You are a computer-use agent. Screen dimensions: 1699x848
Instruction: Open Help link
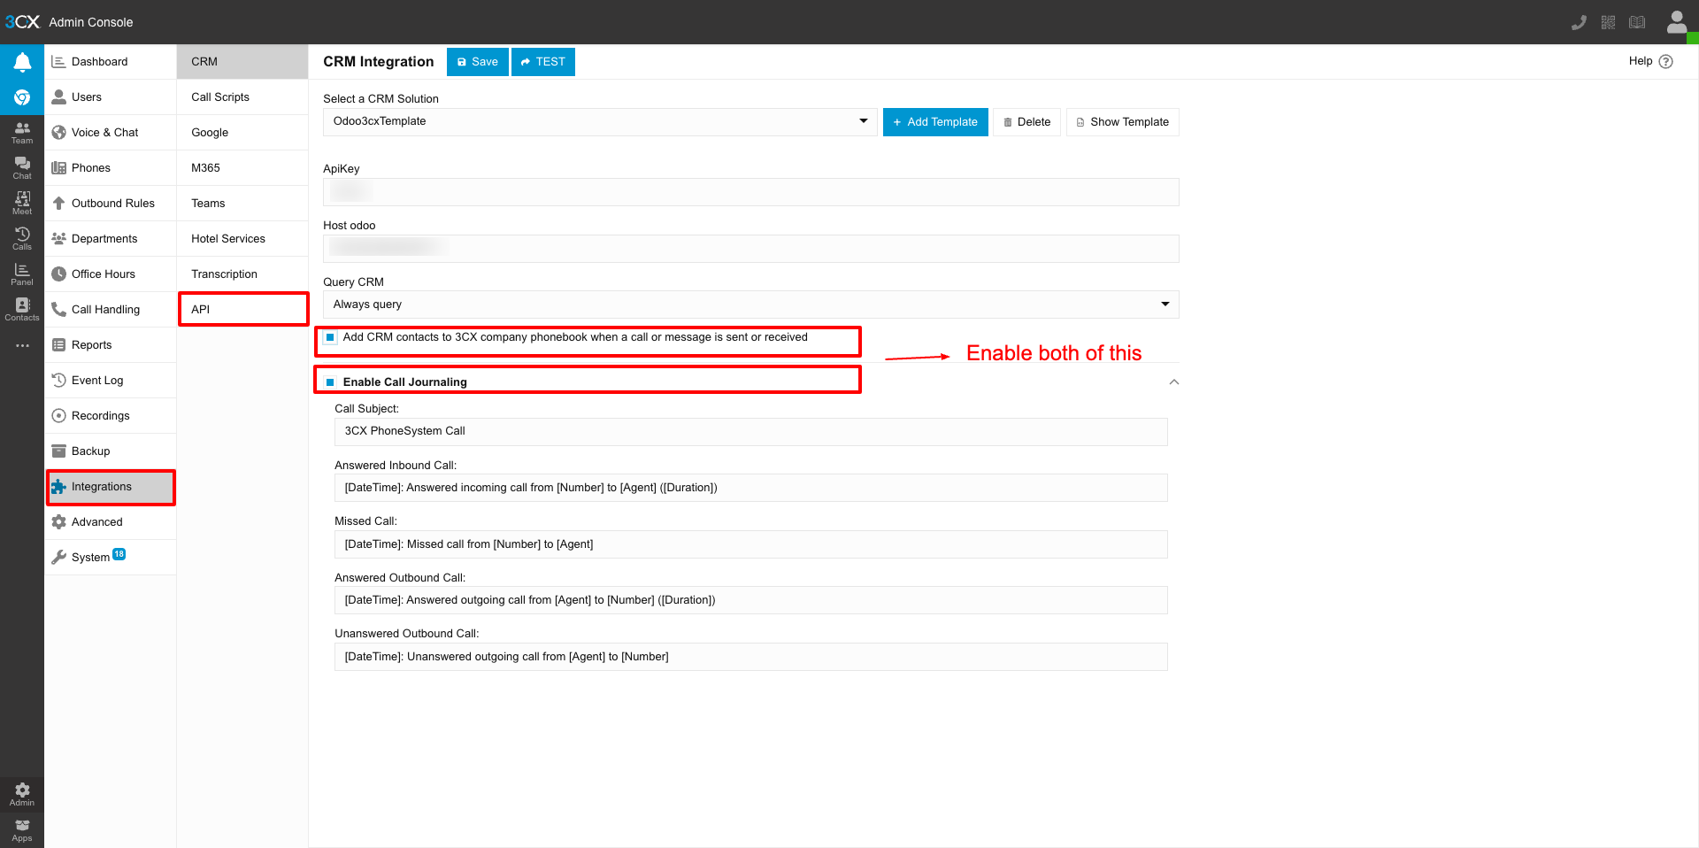point(1640,61)
